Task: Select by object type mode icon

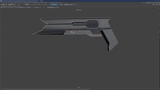Action: pos(27,4)
